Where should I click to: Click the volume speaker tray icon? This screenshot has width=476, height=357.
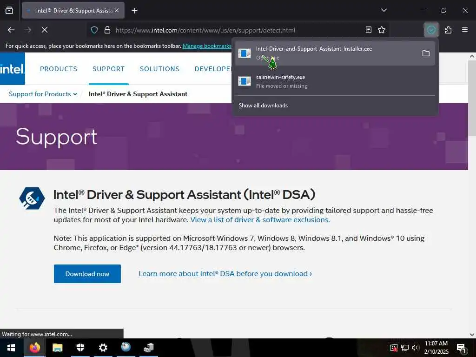tap(415, 348)
